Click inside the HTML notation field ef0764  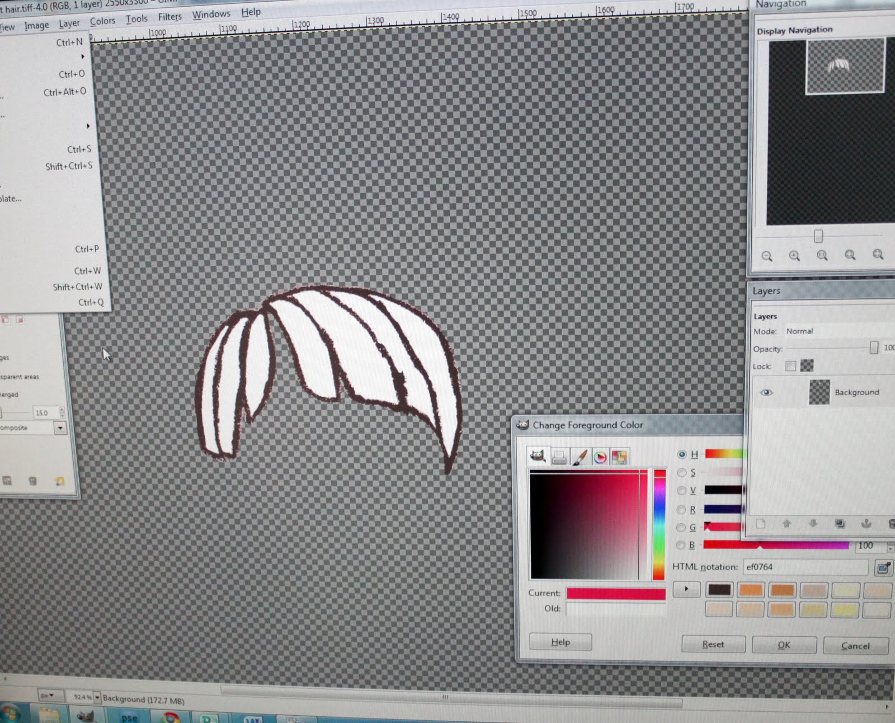click(783, 566)
